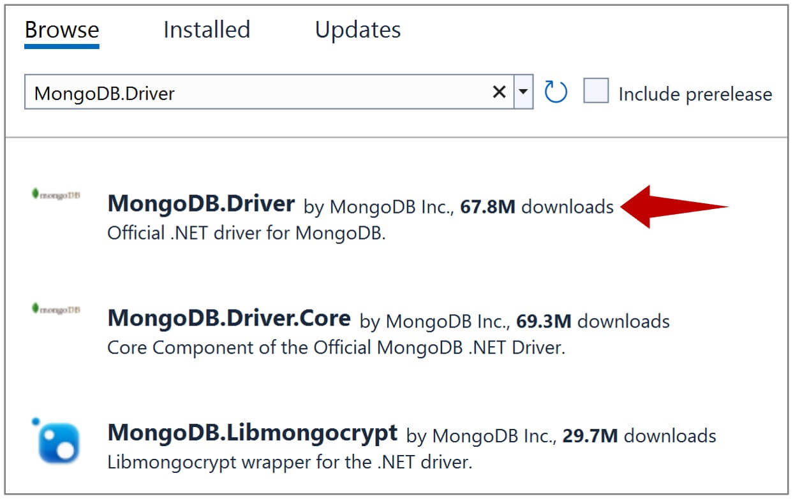Select the MongoDB.Libmongocrypt package title
This screenshot has height=499, width=793.
pyautogui.click(x=253, y=433)
